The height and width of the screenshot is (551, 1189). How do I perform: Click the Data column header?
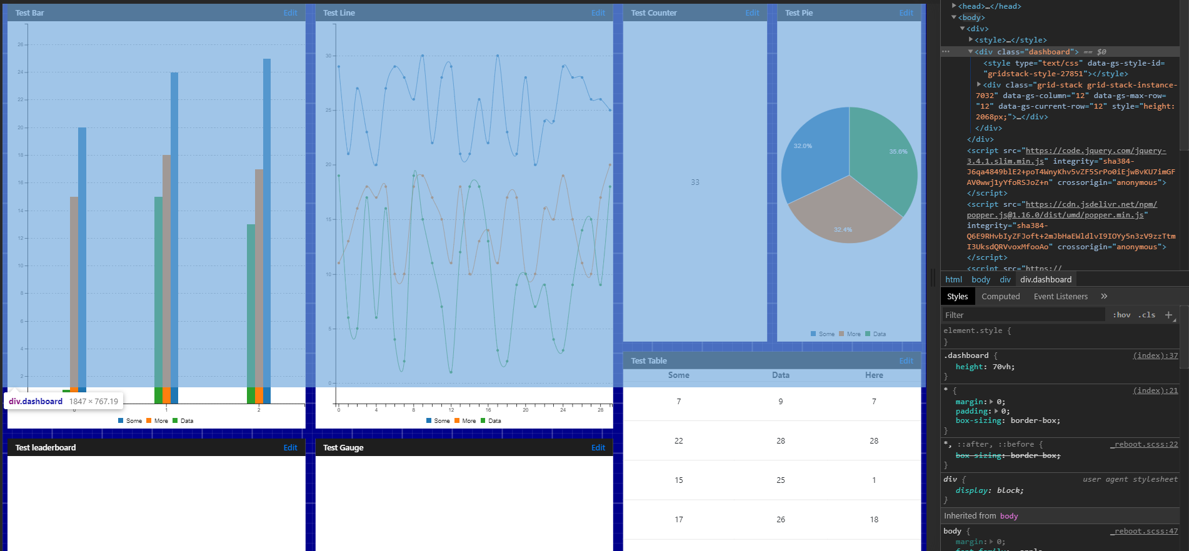(780, 375)
